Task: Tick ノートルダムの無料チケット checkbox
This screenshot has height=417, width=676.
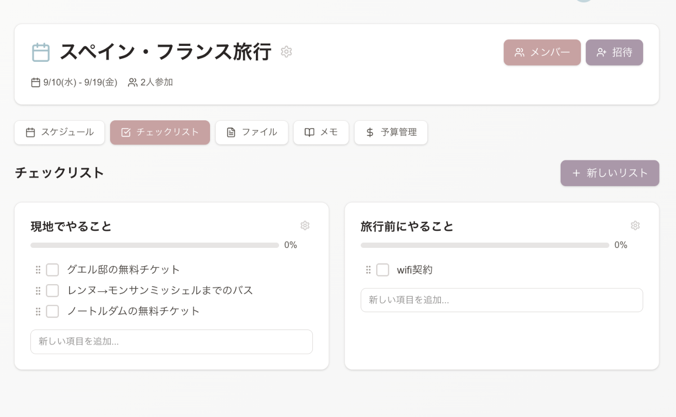Action: pyautogui.click(x=52, y=311)
